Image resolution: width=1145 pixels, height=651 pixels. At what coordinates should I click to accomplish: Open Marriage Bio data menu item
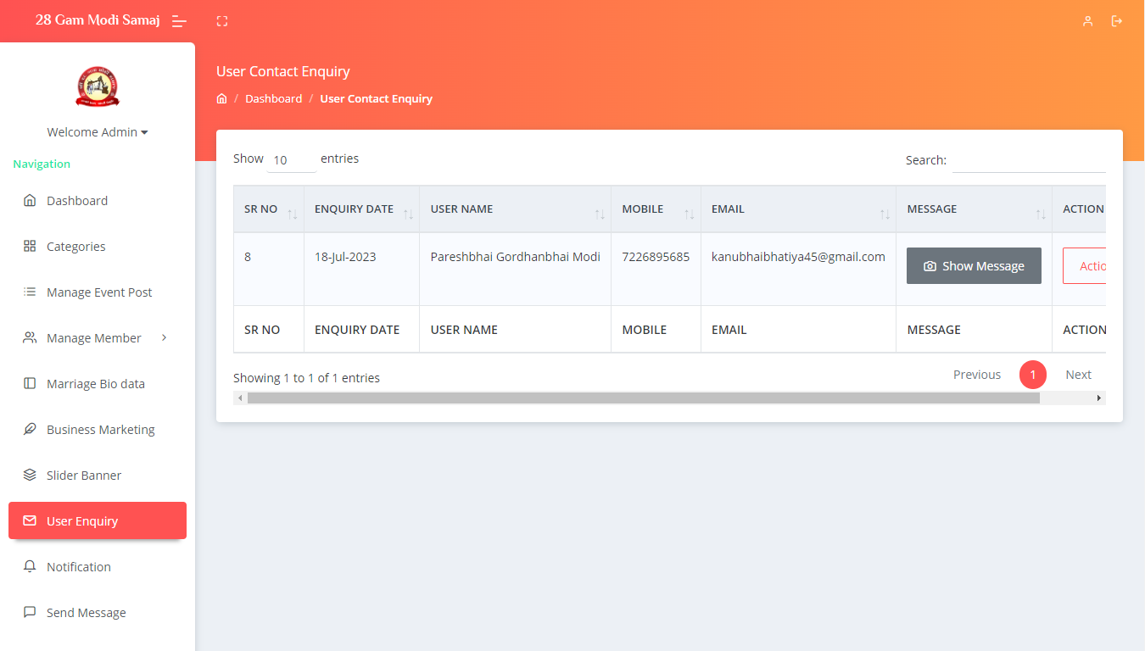point(95,384)
